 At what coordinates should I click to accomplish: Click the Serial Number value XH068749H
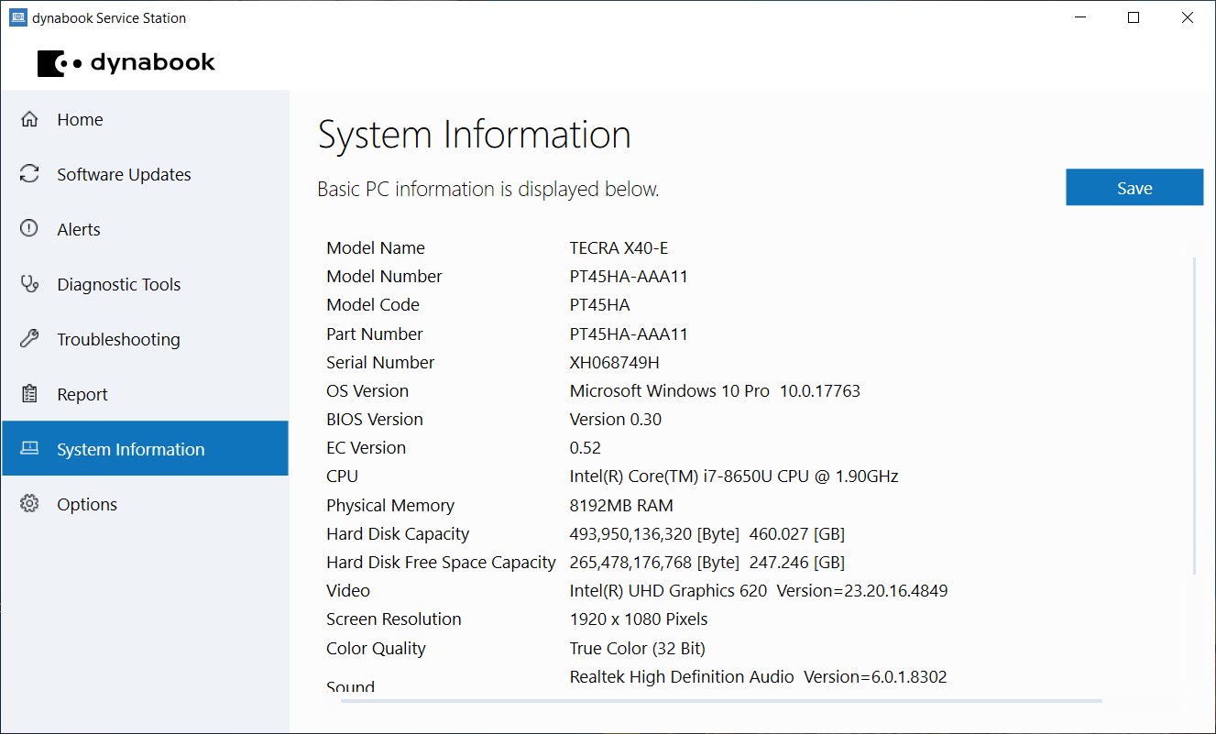pyautogui.click(x=614, y=362)
